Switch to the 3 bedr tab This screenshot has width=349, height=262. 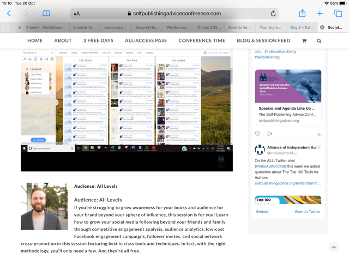(x=32, y=27)
